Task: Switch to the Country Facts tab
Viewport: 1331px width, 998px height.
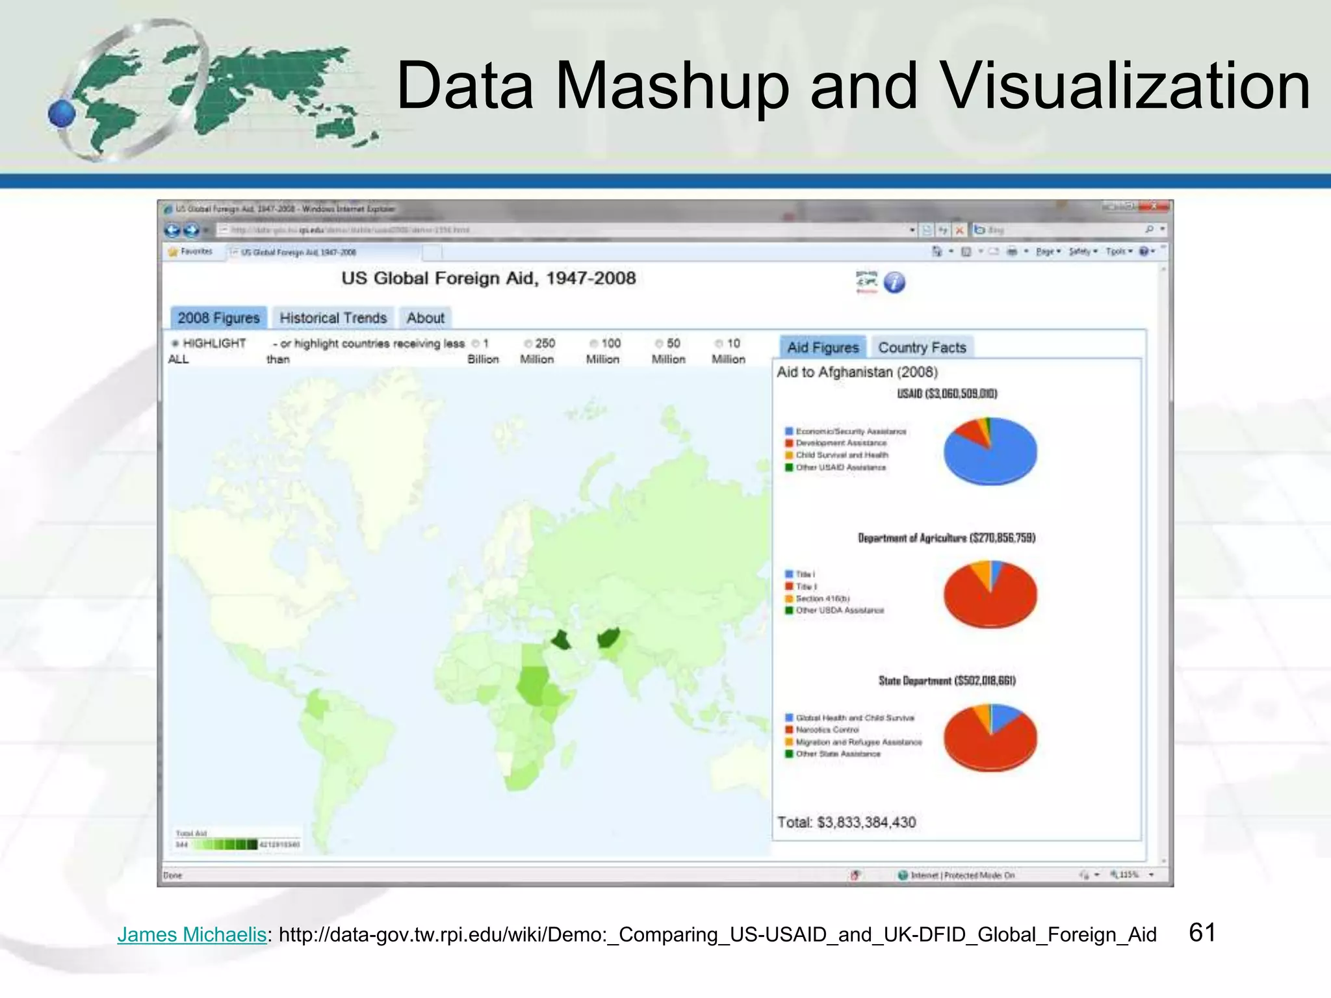Action: pyautogui.click(x=922, y=348)
